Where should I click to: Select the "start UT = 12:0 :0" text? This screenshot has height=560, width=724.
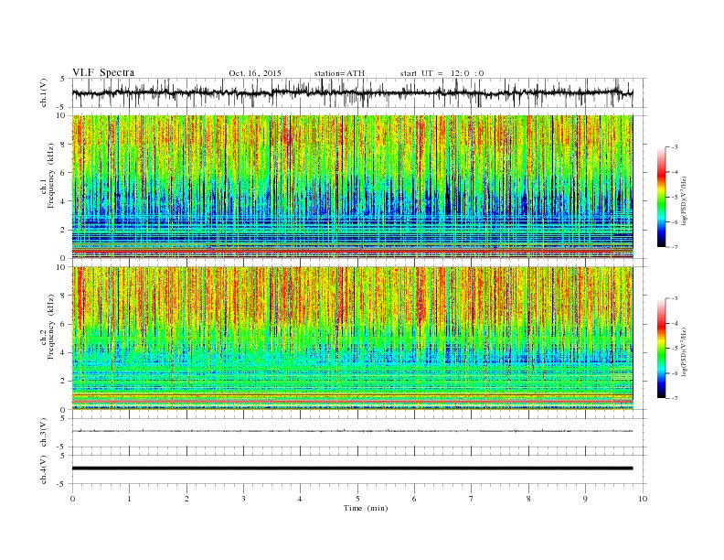[442, 73]
